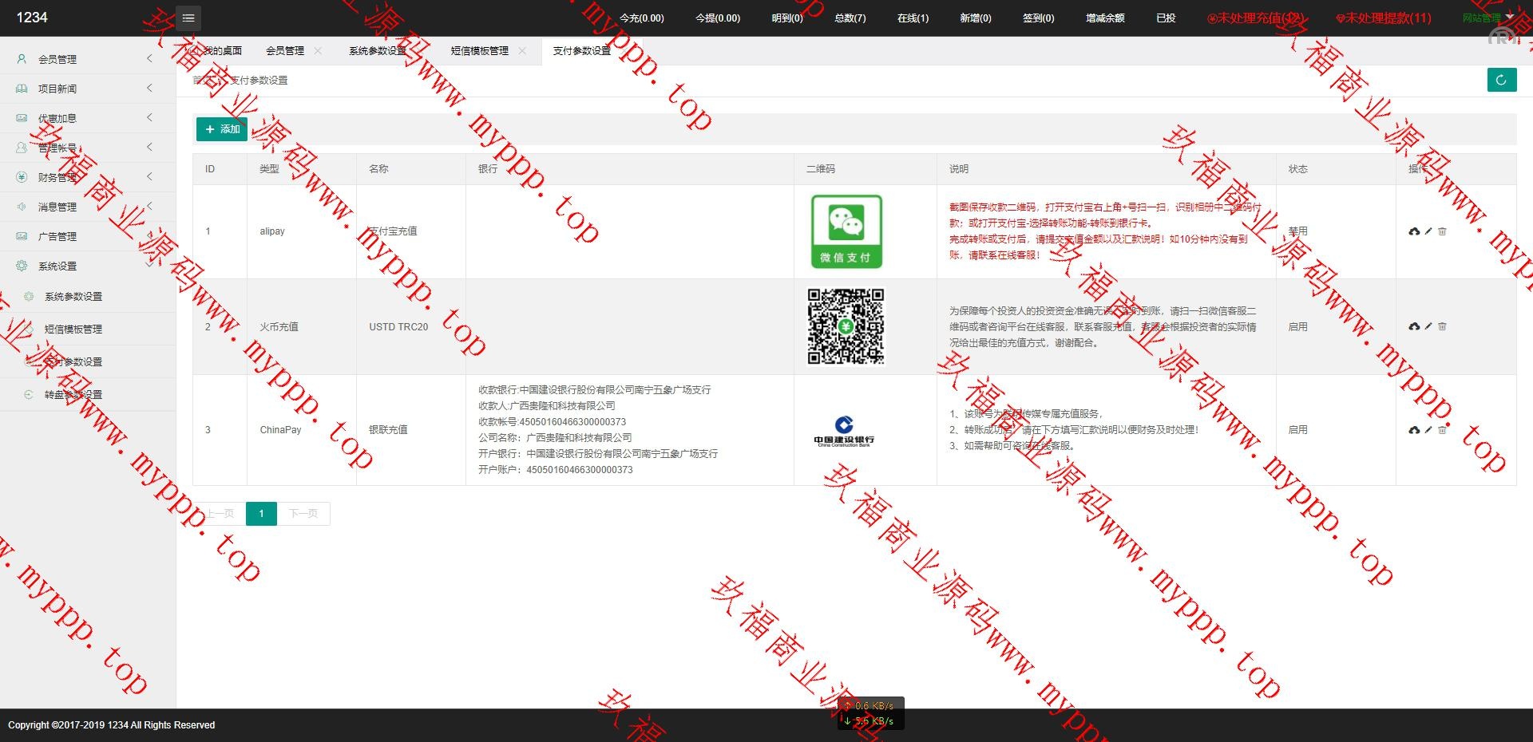Click the USTD TRC20 QR code image
This screenshot has height=742, width=1533.
point(846,326)
